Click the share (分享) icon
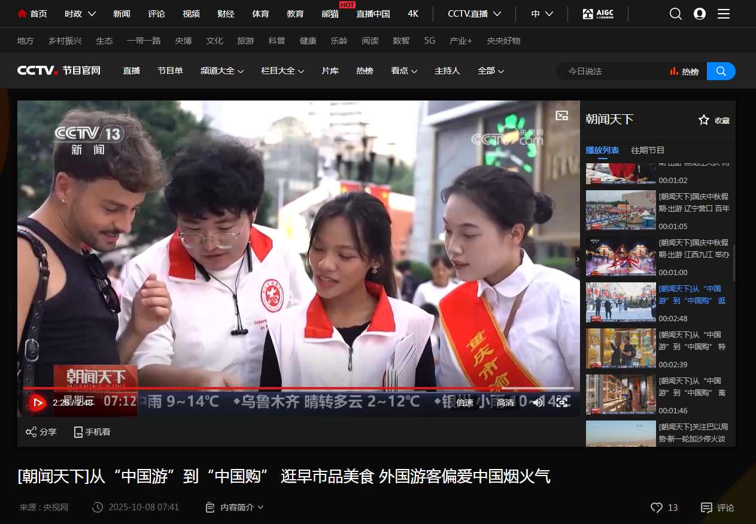Viewport: 756px width, 524px height. point(32,432)
